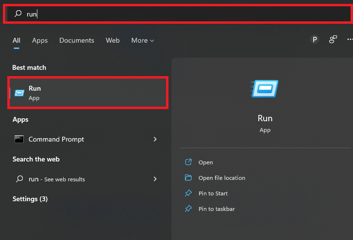Click 'run - See web results' suggestion

coord(56,179)
